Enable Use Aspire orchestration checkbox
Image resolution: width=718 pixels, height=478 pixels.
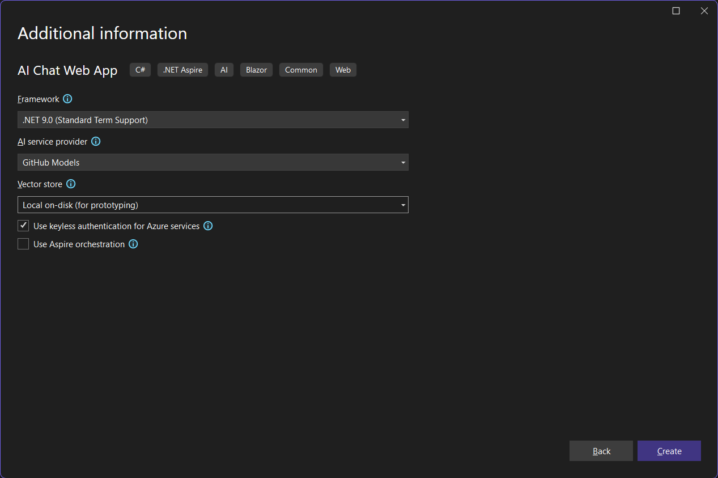tap(23, 244)
